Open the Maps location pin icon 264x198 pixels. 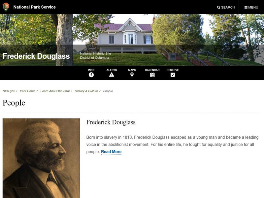point(132,75)
